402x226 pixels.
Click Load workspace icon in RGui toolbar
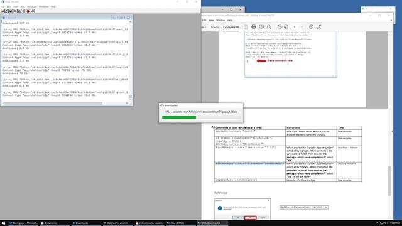(x=7, y=11)
